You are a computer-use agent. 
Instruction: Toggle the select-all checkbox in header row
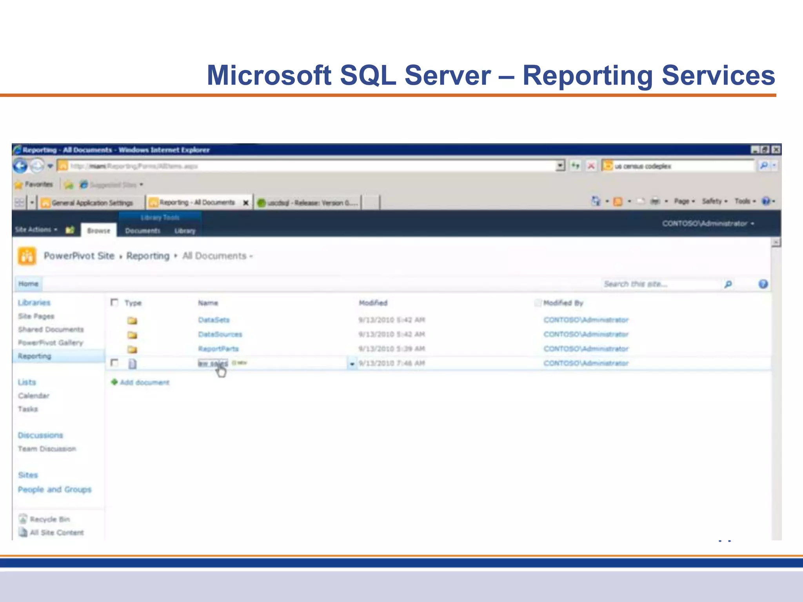114,302
